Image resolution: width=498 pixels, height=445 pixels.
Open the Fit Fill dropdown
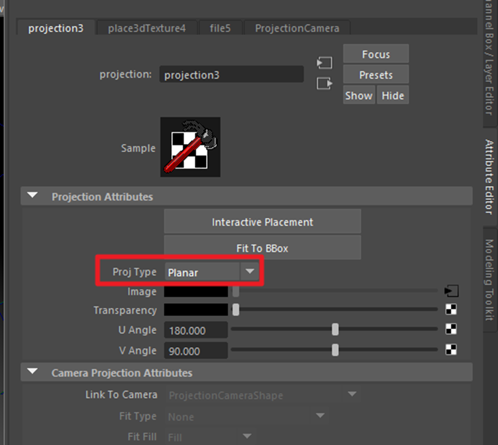210,437
